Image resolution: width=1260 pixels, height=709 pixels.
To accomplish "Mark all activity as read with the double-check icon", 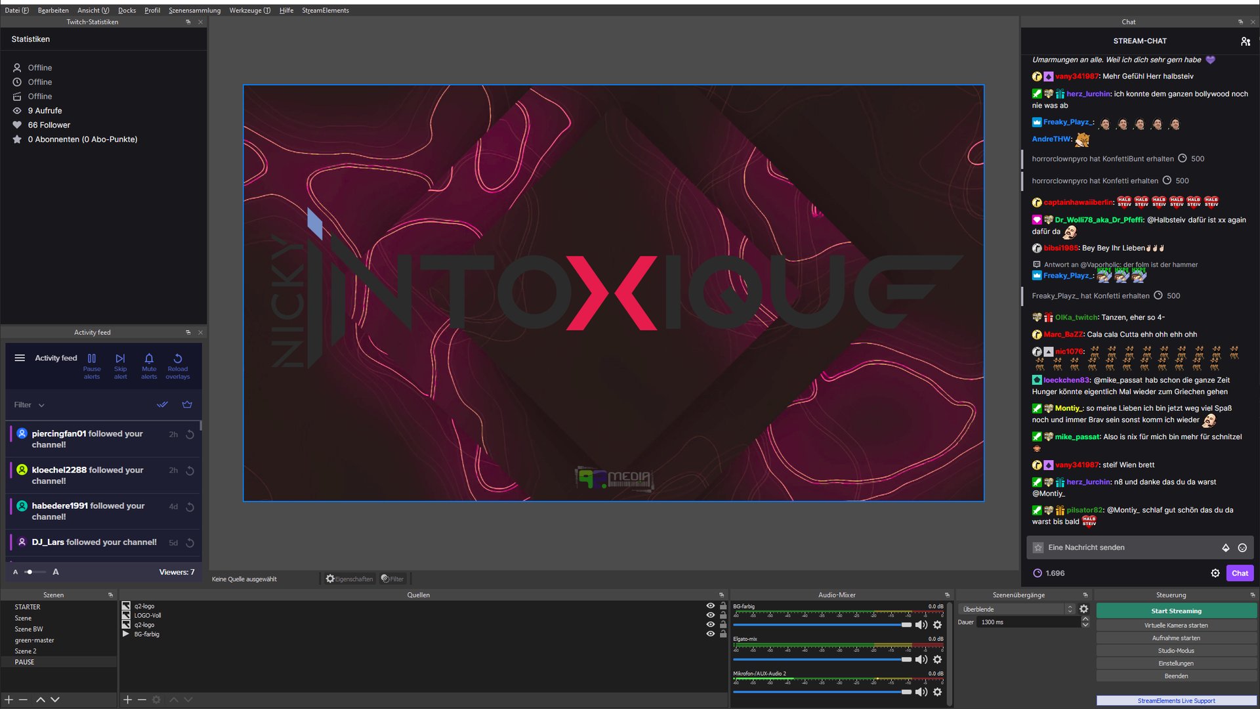I will point(162,404).
